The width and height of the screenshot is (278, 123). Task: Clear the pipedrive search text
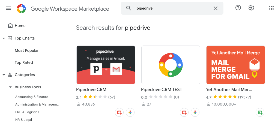pos(216,8)
